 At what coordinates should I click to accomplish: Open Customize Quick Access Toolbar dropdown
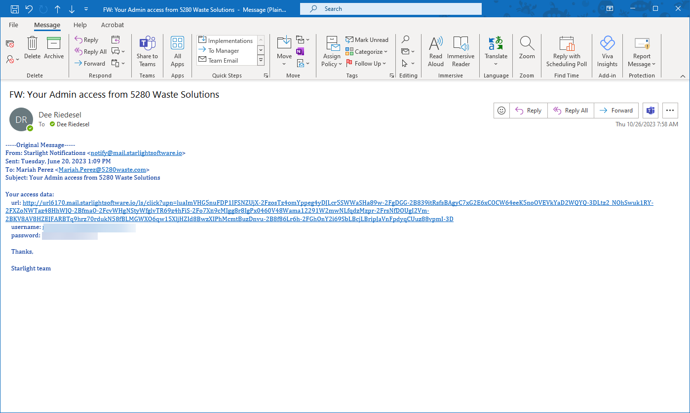[x=86, y=9]
